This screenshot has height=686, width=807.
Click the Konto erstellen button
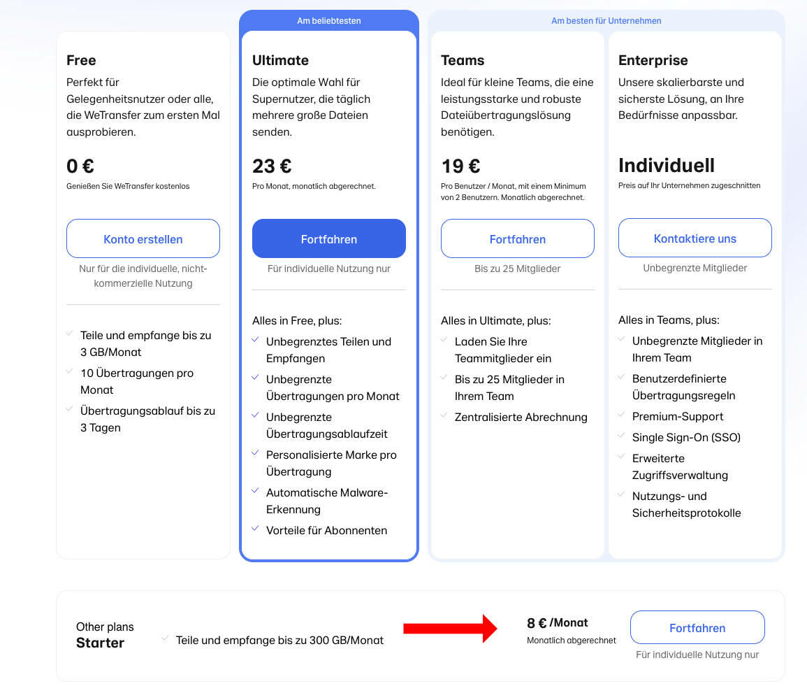click(x=143, y=238)
